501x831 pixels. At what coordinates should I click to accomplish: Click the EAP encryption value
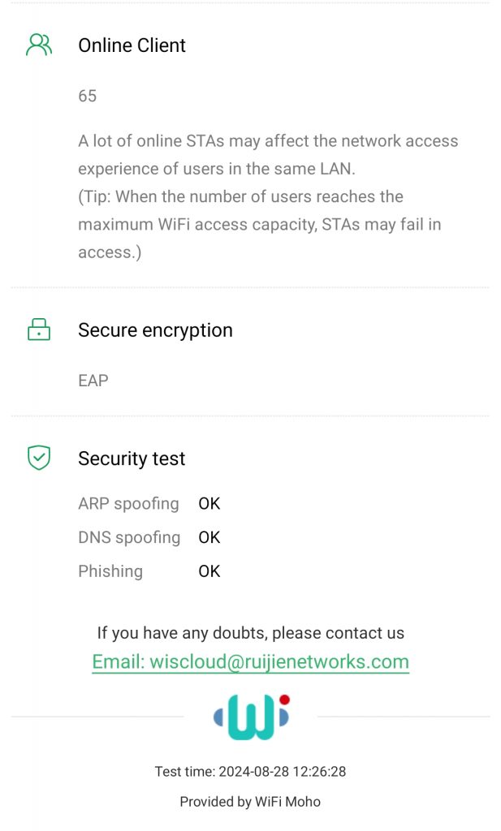(93, 381)
